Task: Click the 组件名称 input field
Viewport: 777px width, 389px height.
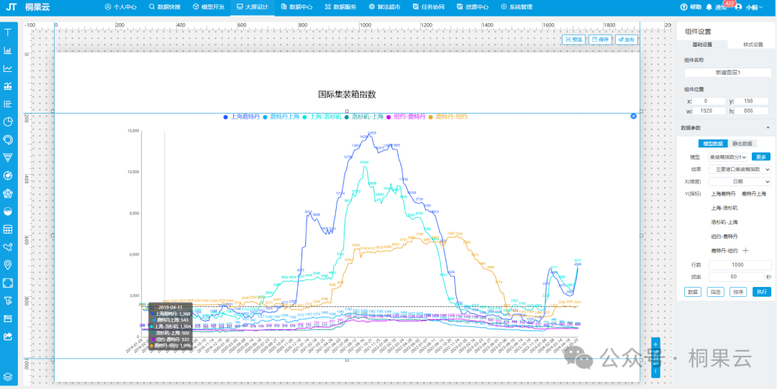Action: pos(727,73)
